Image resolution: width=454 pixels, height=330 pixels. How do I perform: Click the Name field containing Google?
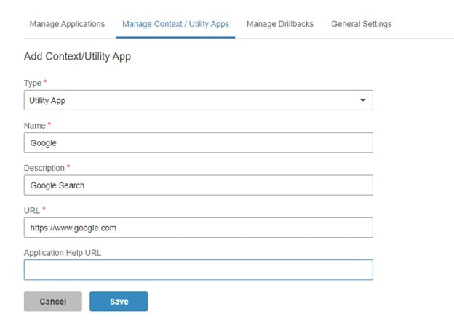[x=199, y=142]
